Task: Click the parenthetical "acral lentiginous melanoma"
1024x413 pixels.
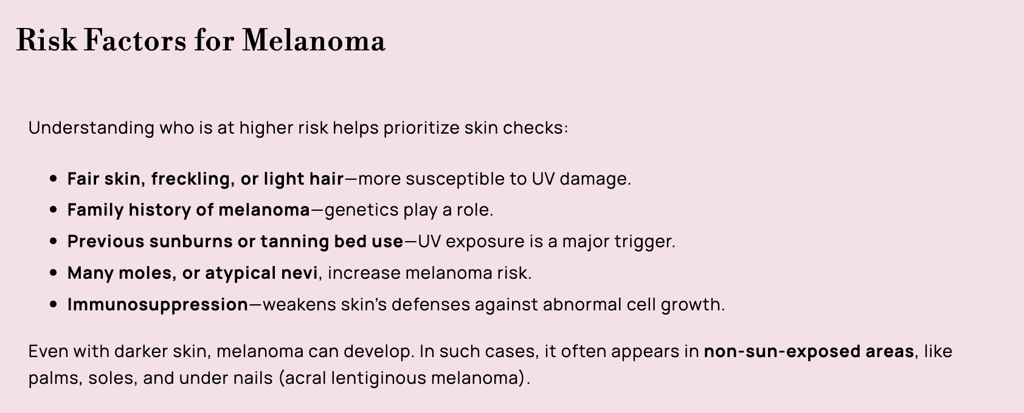Action: pos(404,378)
